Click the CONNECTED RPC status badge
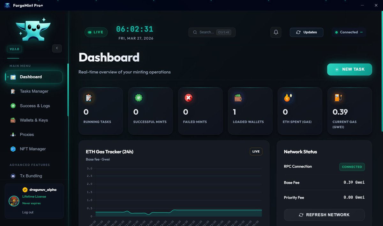The image size is (383, 226). (352, 167)
